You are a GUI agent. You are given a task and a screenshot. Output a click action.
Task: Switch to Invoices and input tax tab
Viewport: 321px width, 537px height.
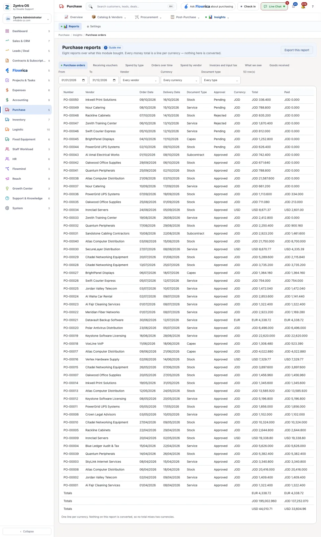click(x=223, y=65)
